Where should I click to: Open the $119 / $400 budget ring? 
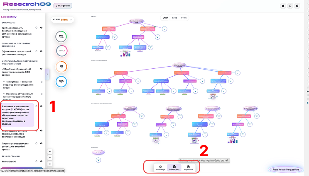61,36
